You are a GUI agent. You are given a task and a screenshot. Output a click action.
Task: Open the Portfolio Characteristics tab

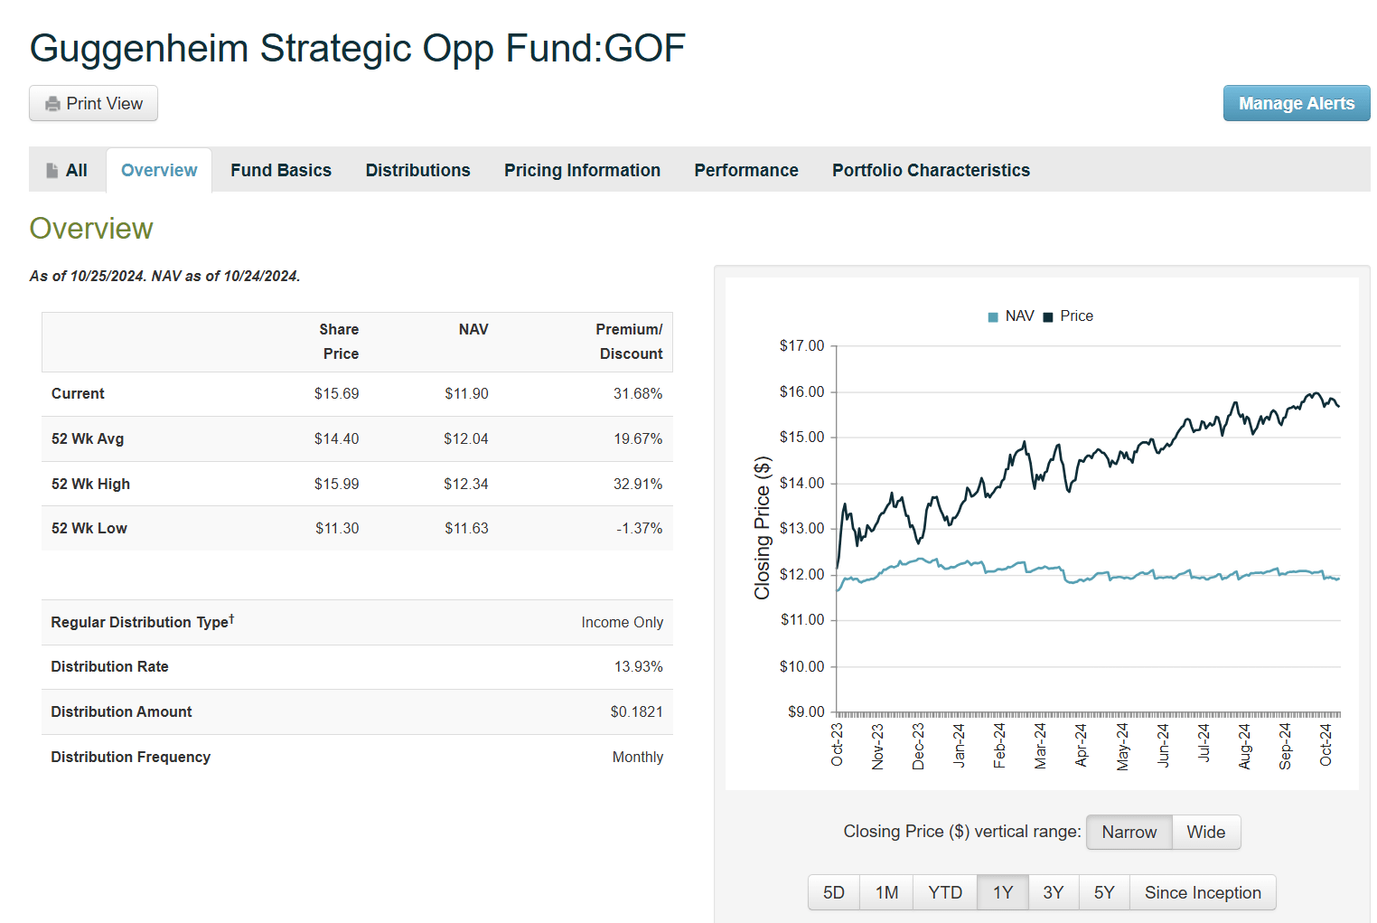[931, 170]
